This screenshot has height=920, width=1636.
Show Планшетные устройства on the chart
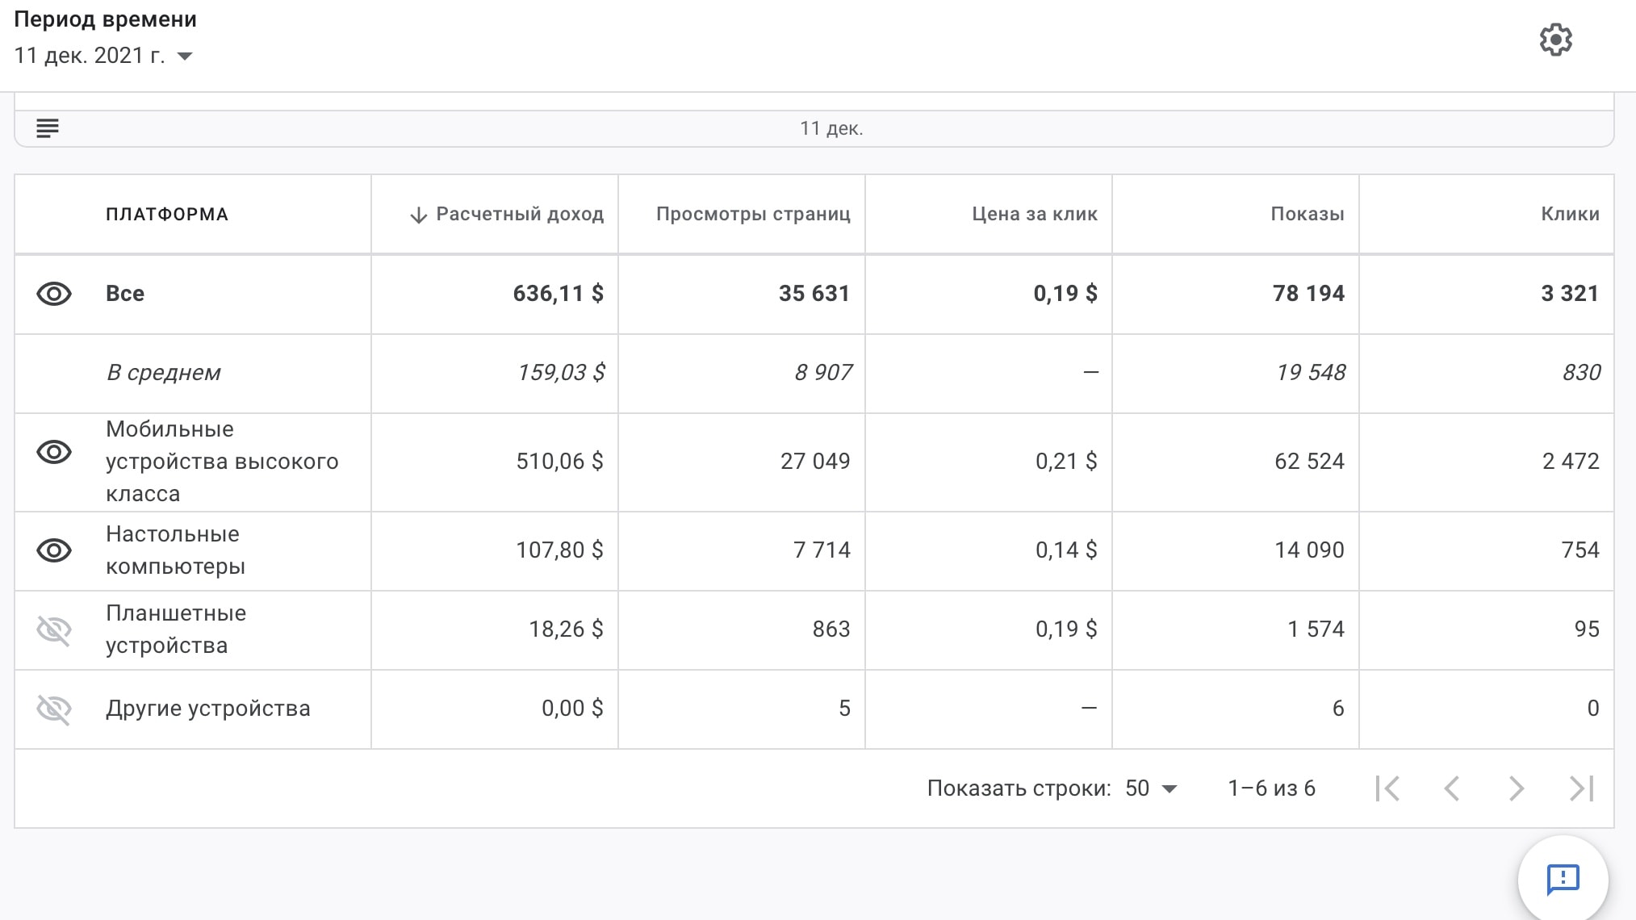point(54,629)
